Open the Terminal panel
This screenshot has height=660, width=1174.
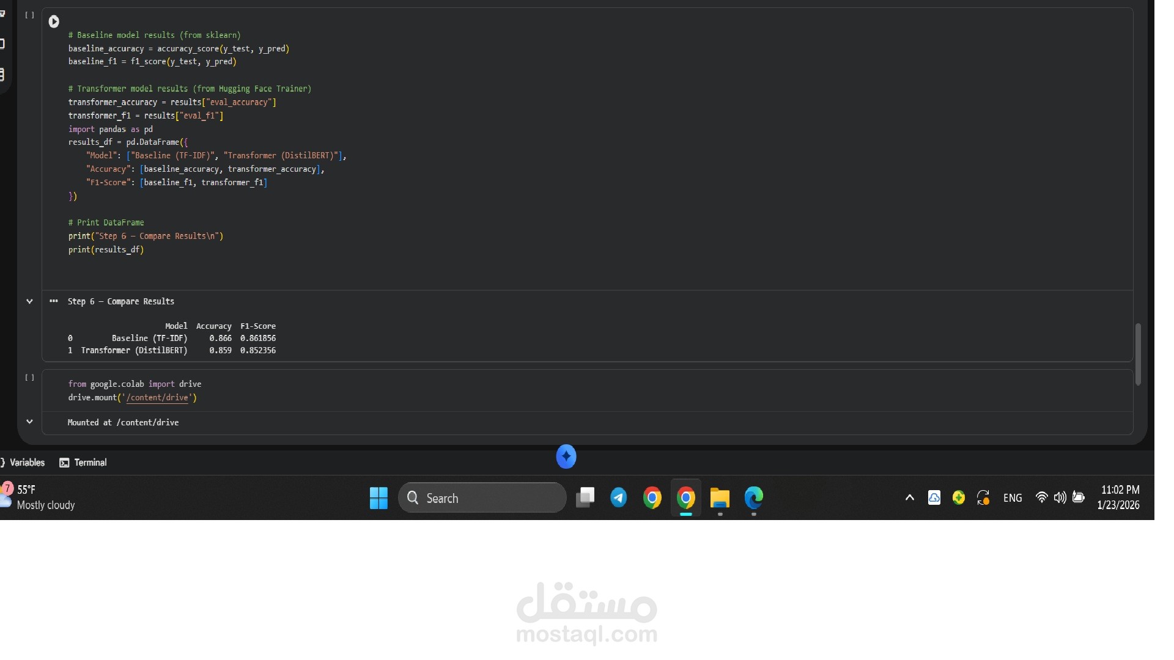tap(83, 463)
